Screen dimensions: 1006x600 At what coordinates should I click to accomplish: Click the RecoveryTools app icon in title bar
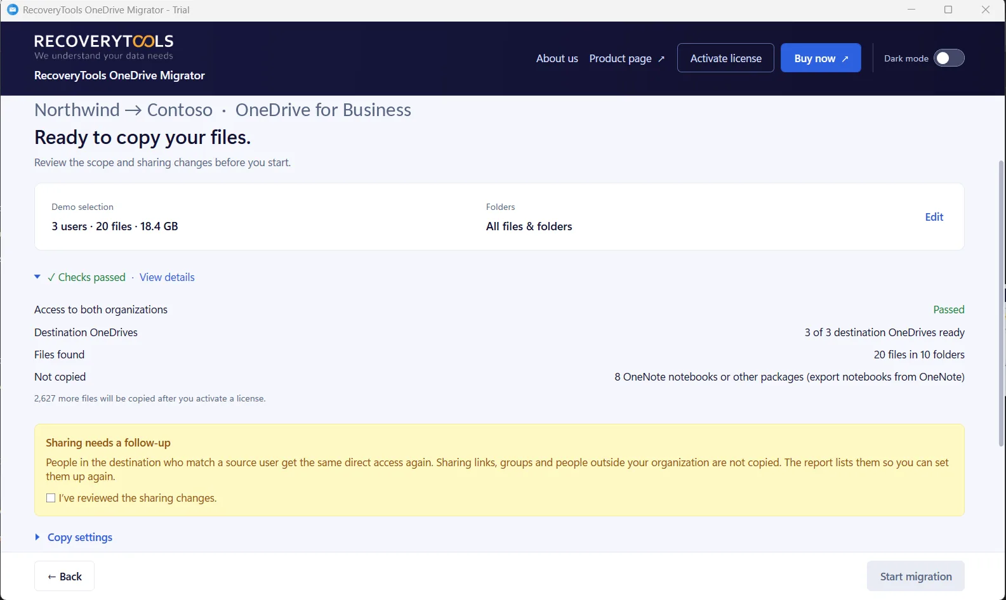[x=12, y=10]
